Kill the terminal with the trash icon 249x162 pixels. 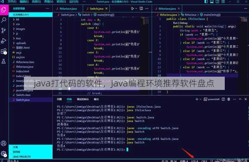coord(229,99)
